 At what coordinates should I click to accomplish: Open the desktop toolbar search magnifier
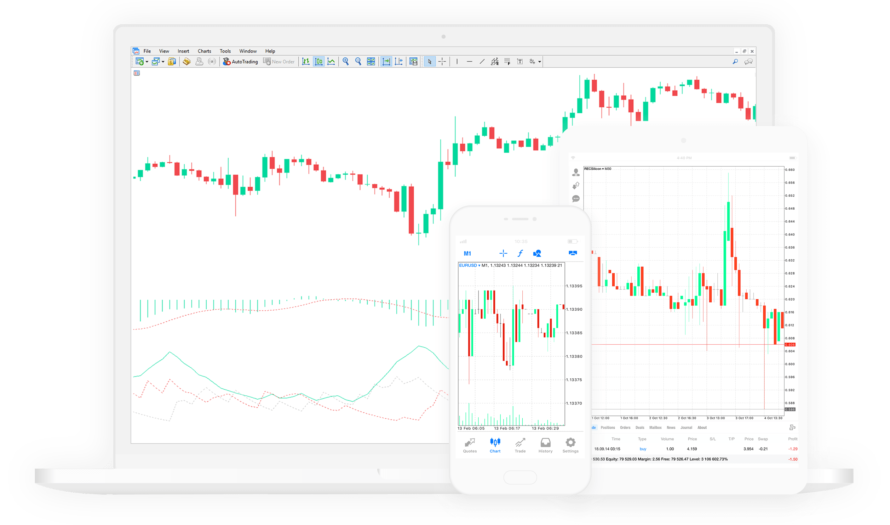tap(736, 62)
